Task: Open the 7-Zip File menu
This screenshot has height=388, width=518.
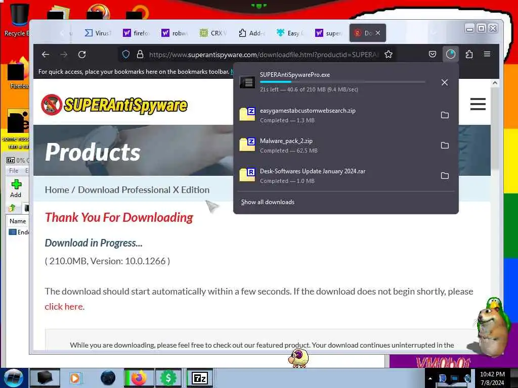Action: coord(14,171)
